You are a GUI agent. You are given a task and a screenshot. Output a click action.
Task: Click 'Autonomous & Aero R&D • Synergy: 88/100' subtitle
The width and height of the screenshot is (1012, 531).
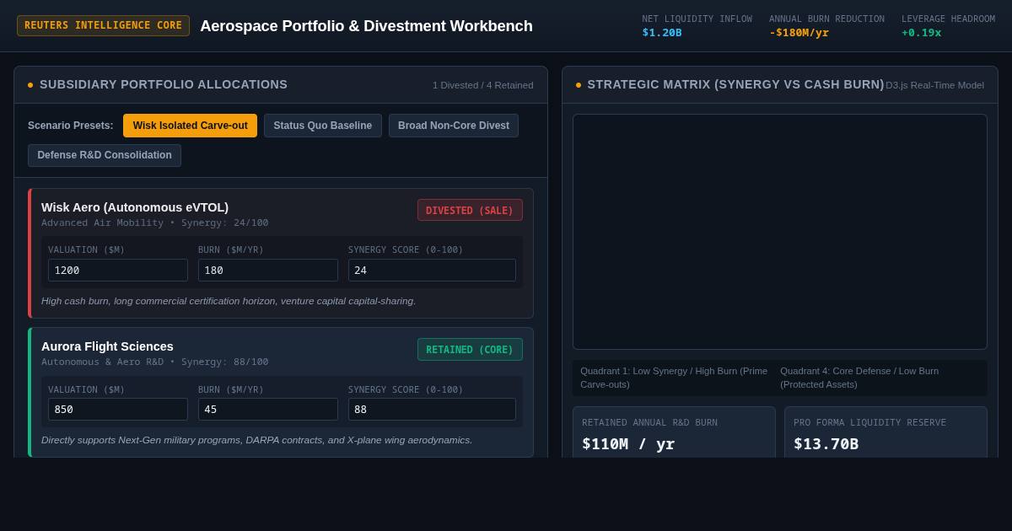coord(155,362)
